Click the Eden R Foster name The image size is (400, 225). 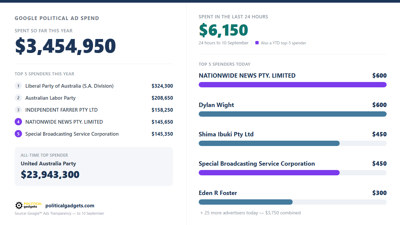[x=218, y=193]
